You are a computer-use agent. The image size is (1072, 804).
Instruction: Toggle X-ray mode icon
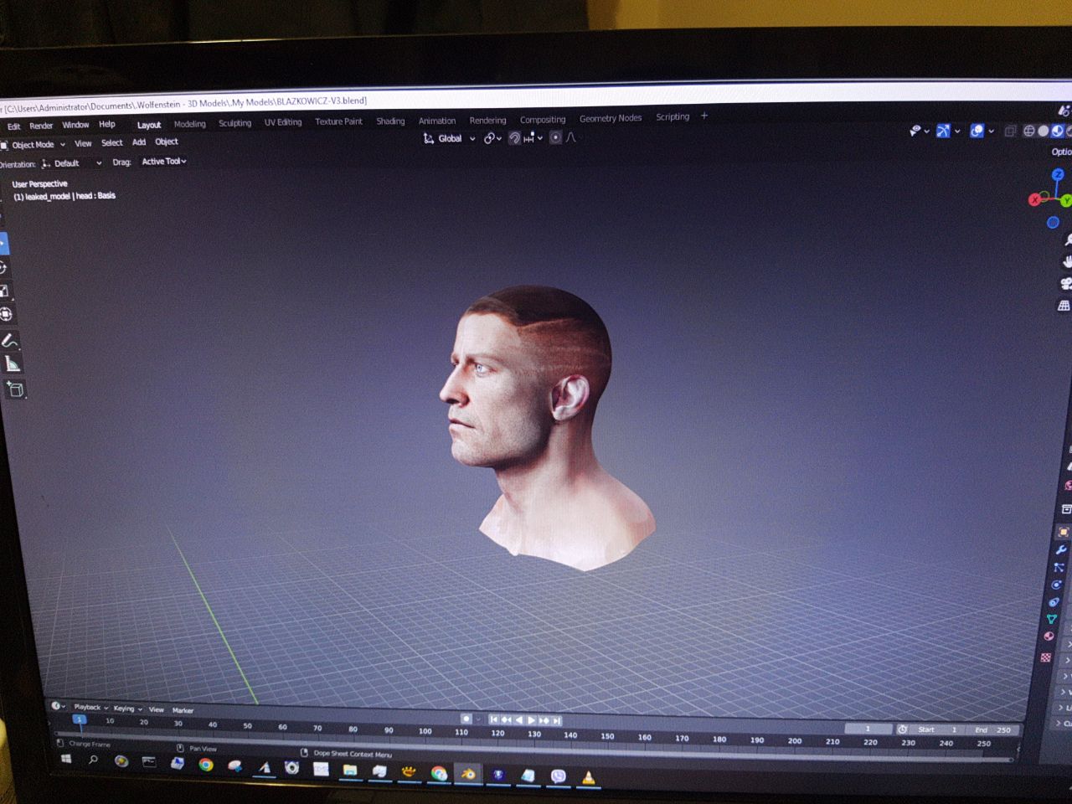[1011, 131]
